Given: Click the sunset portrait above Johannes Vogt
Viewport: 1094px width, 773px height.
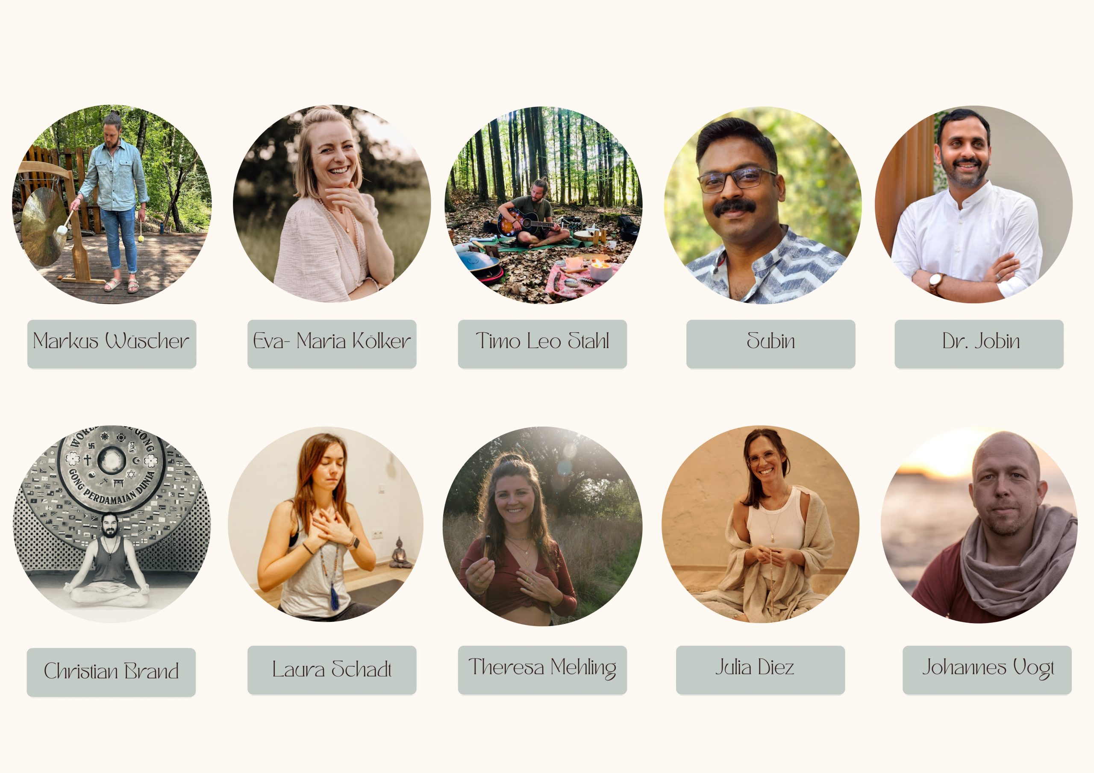Looking at the screenshot, I should (979, 525).
